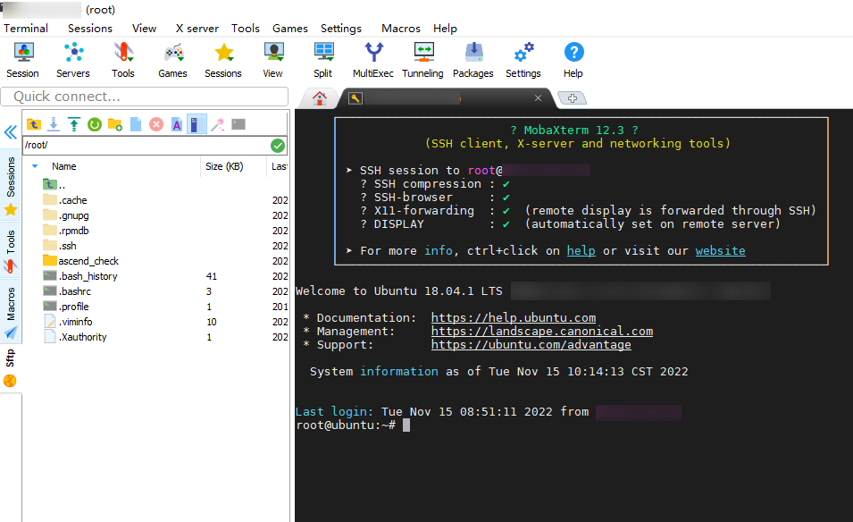Select the .rpmdb folder
This screenshot has width=853, height=522.
pyautogui.click(x=66, y=231)
